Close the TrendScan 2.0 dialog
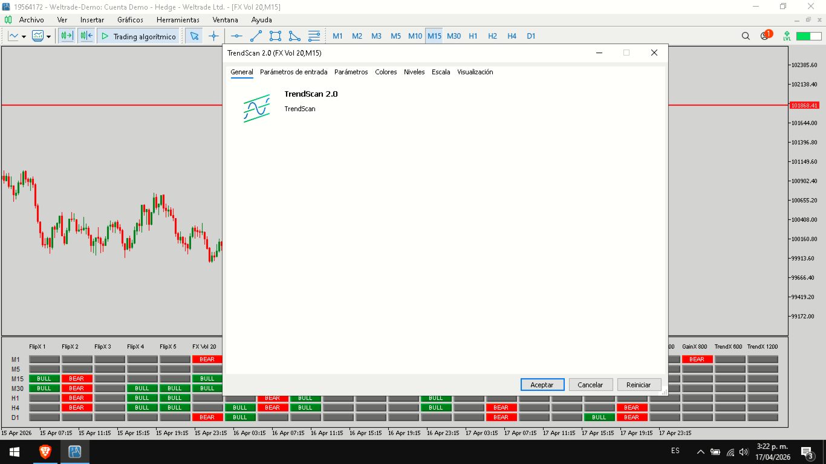The height and width of the screenshot is (464, 826). click(x=654, y=53)
